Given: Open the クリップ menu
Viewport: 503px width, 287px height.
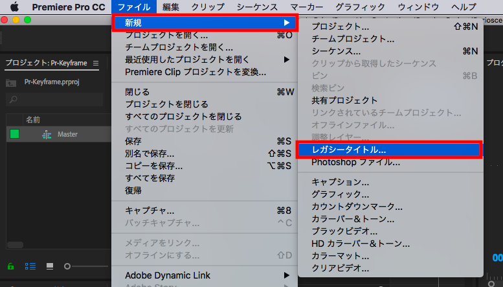Looking at the screenshot, I should (x=208, y=7).
